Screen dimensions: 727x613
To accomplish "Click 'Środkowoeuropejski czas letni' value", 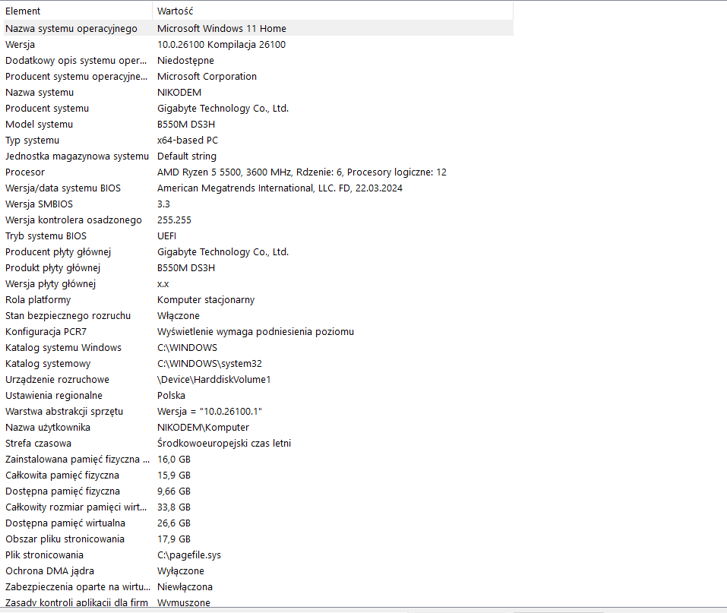I will coord(224,444).
